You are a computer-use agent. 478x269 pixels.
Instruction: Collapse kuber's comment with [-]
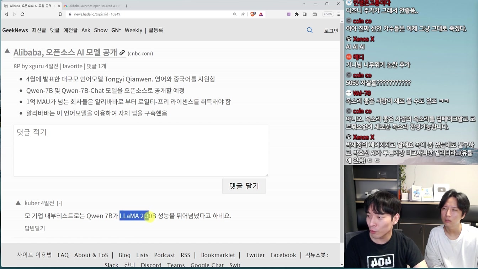click(x=59, y=203)
